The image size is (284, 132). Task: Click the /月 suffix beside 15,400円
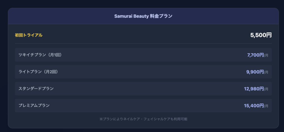266,106
